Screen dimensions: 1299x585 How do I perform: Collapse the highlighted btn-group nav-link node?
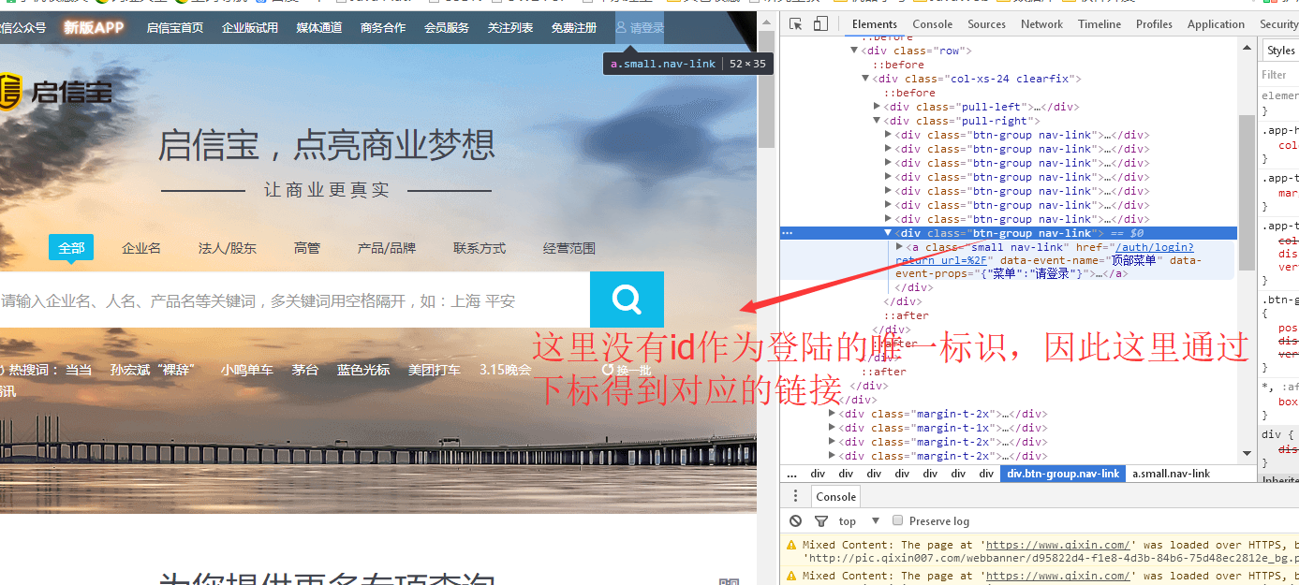tap(888, 233)
